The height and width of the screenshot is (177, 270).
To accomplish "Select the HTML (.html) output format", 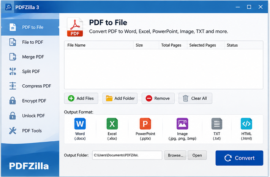I will point(246,129).
